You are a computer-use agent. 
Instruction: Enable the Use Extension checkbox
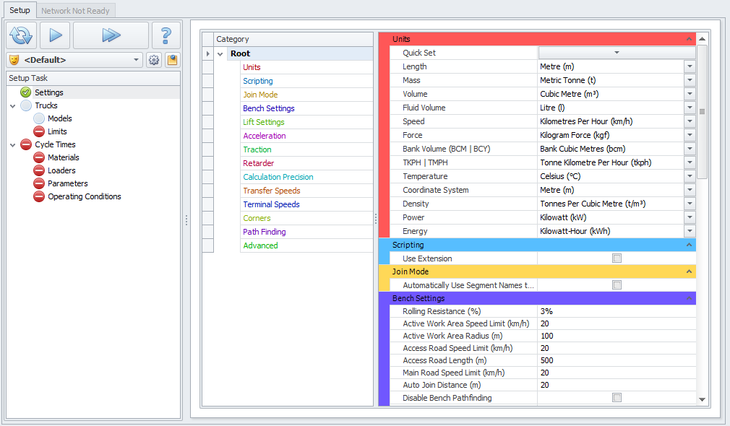(x=617, y=258)
